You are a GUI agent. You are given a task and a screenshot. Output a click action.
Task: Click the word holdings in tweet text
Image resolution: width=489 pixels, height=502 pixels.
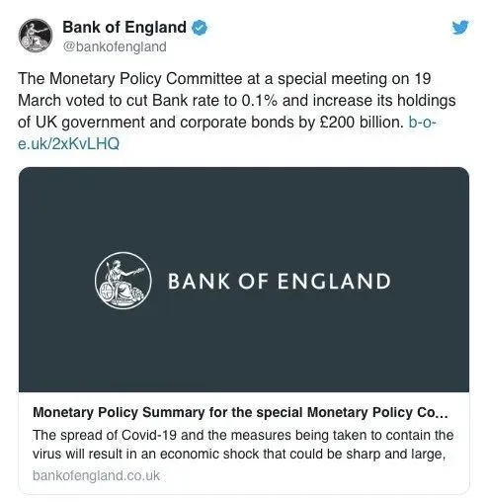click(427, 101)
